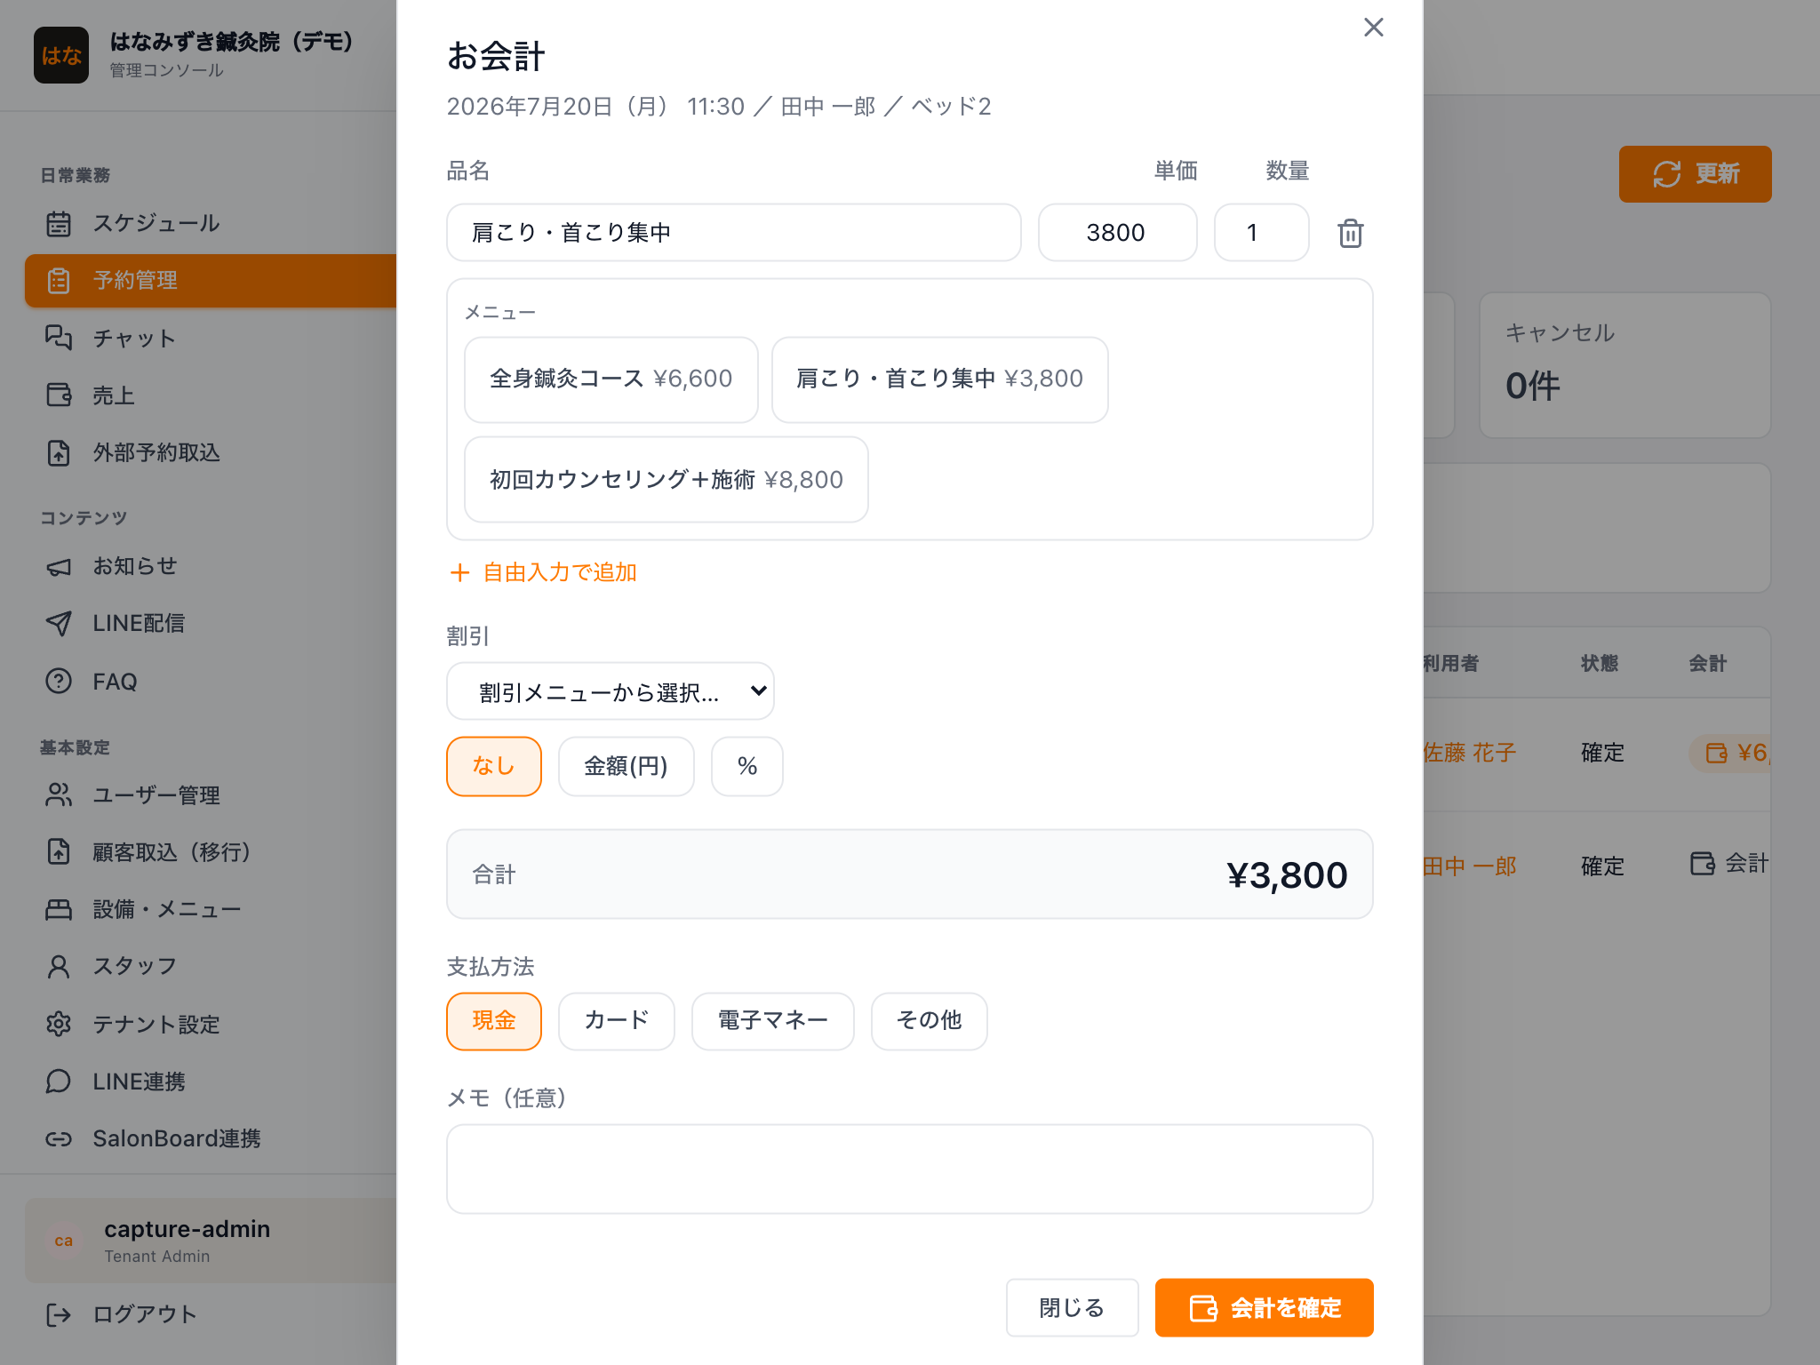Click the 数量 field showing 1
This screenshot has width=1820, height=1365.
coord(1262,233)
